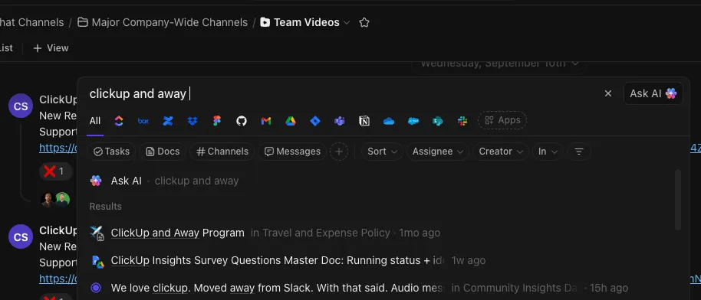
Task: Click the red X reaction with count 1
Action: tap(55, 171)
